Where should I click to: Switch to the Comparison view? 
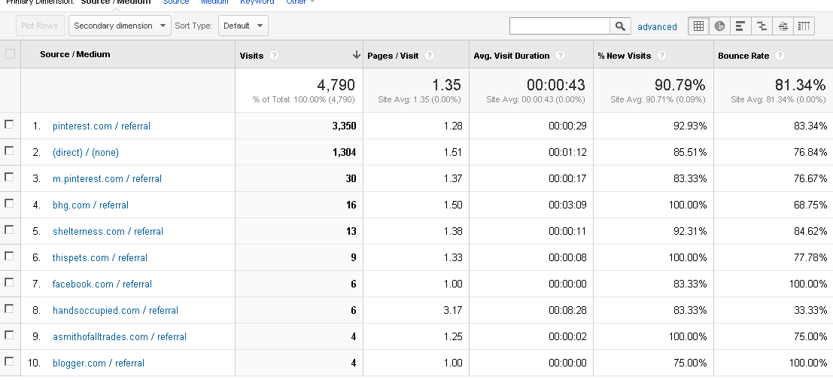coord(762,26)
